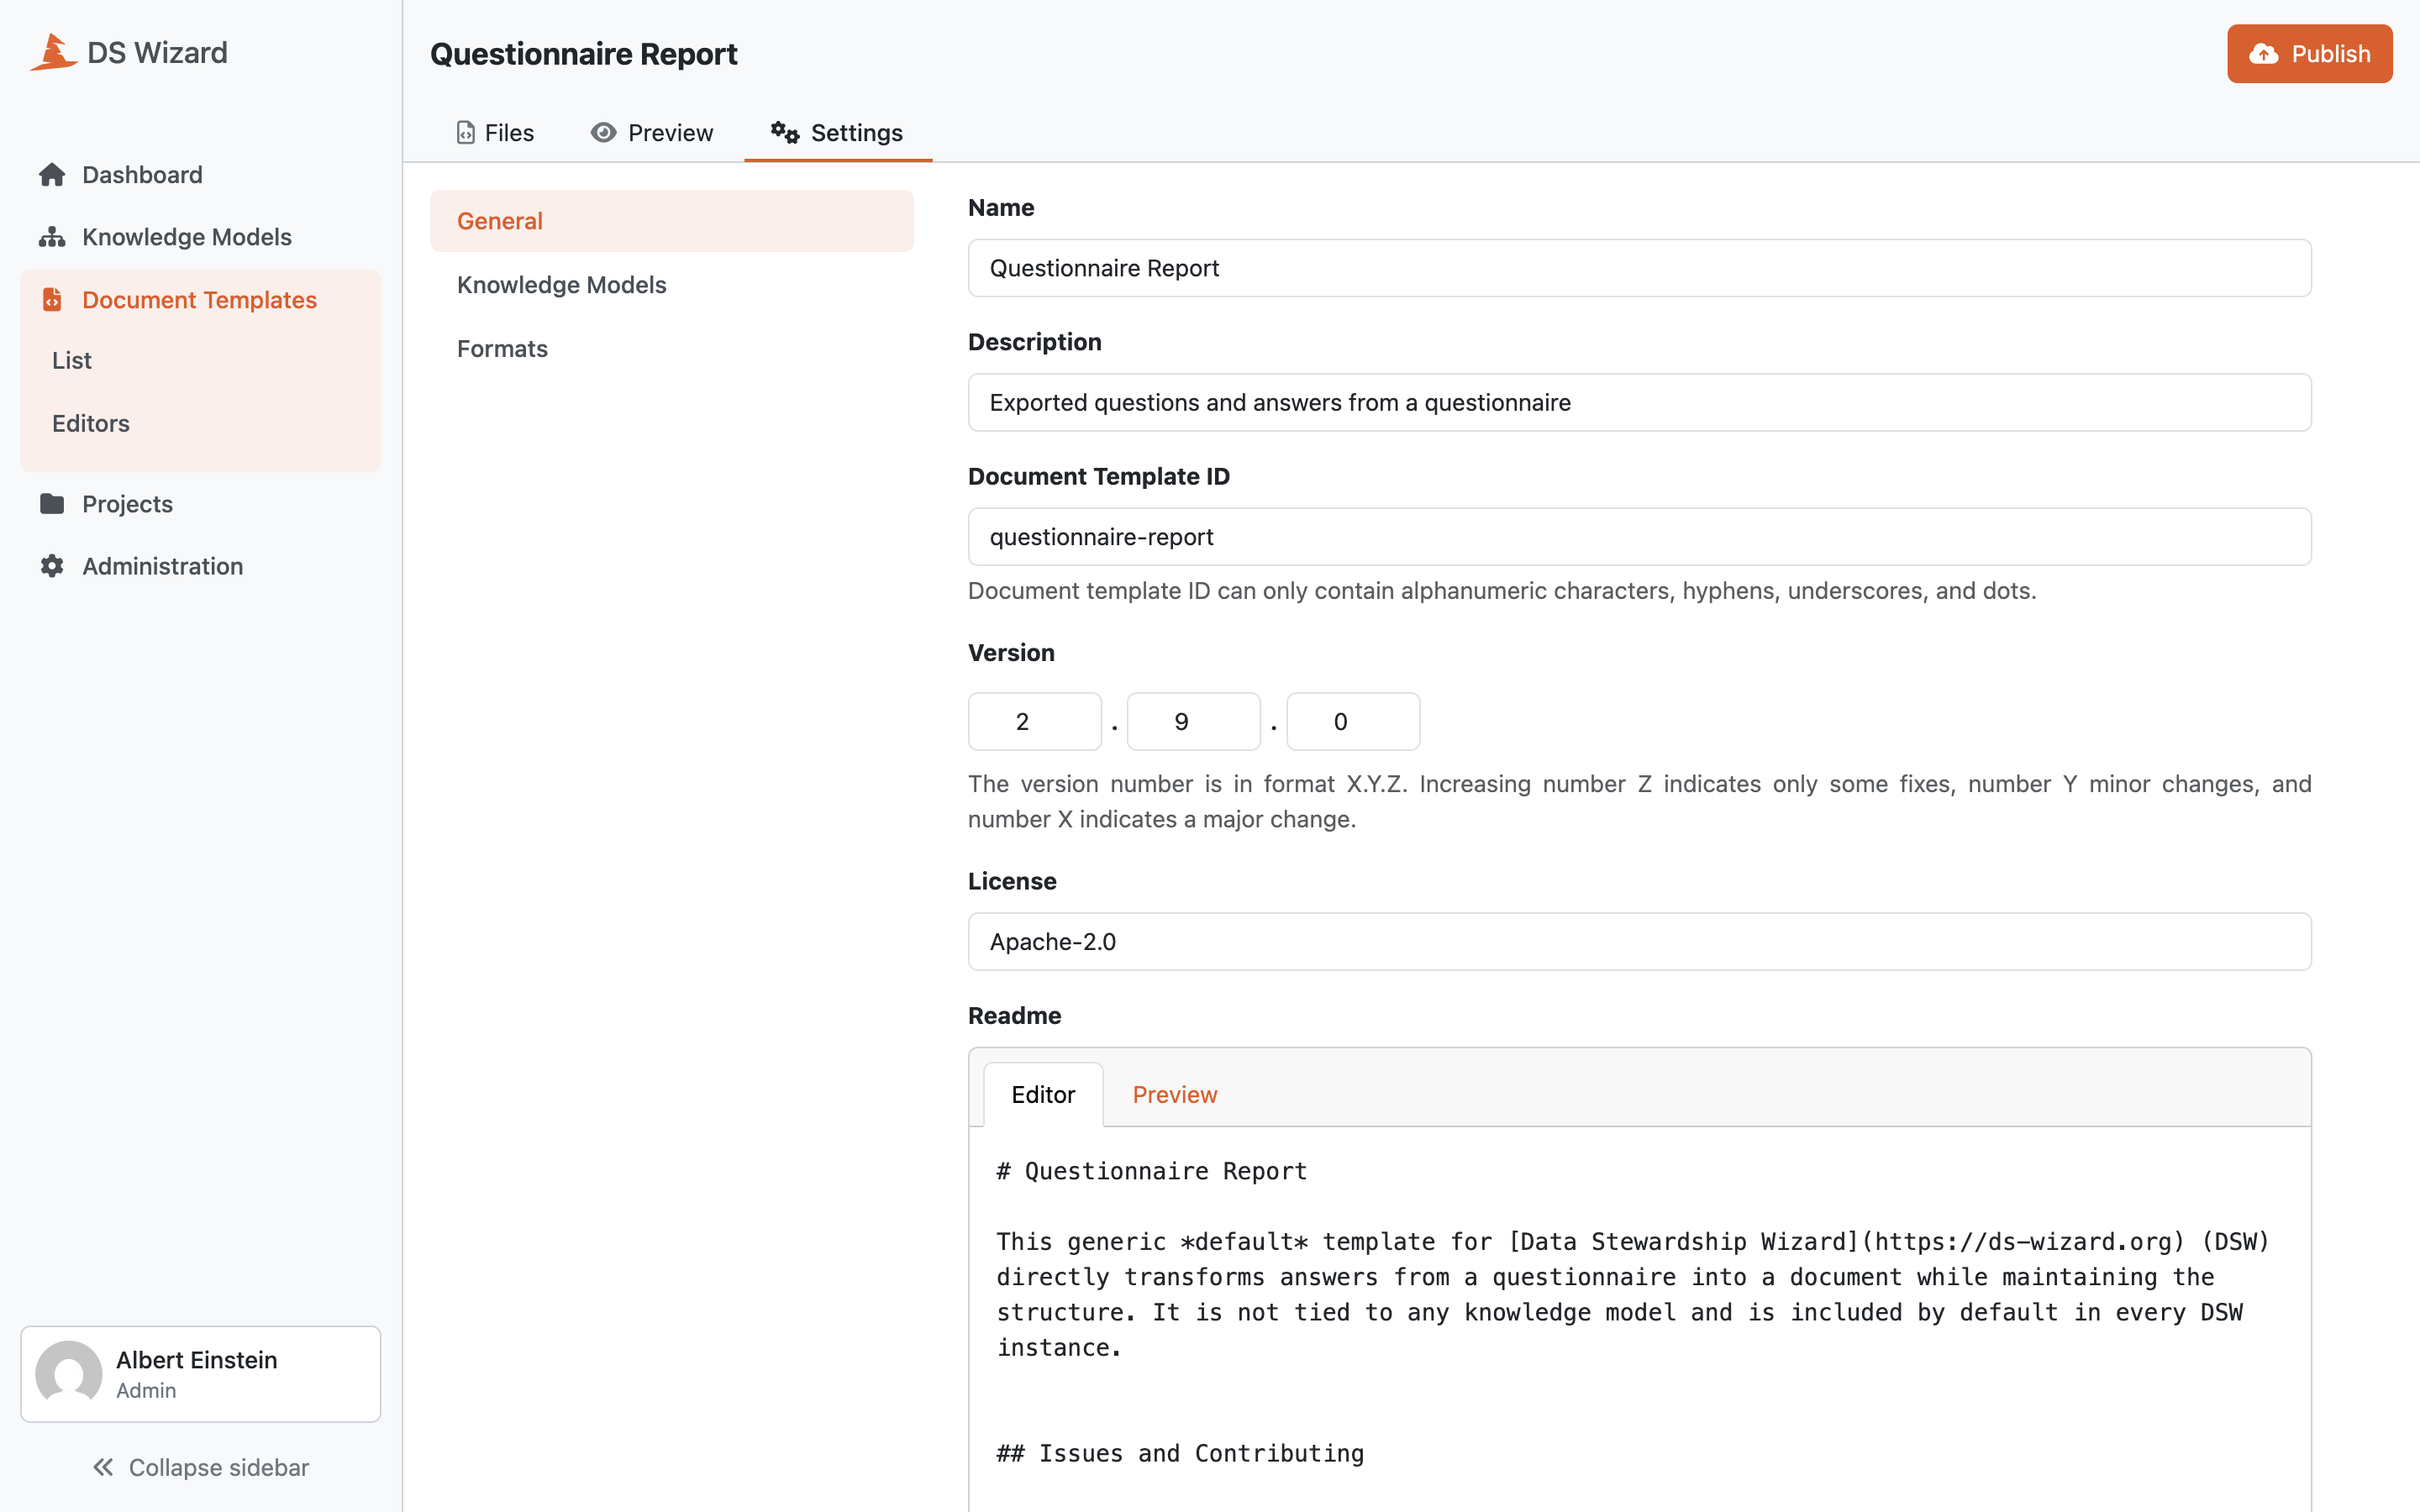
Task: Show the Readme Preview tab
Action: coord(1174,1094)
